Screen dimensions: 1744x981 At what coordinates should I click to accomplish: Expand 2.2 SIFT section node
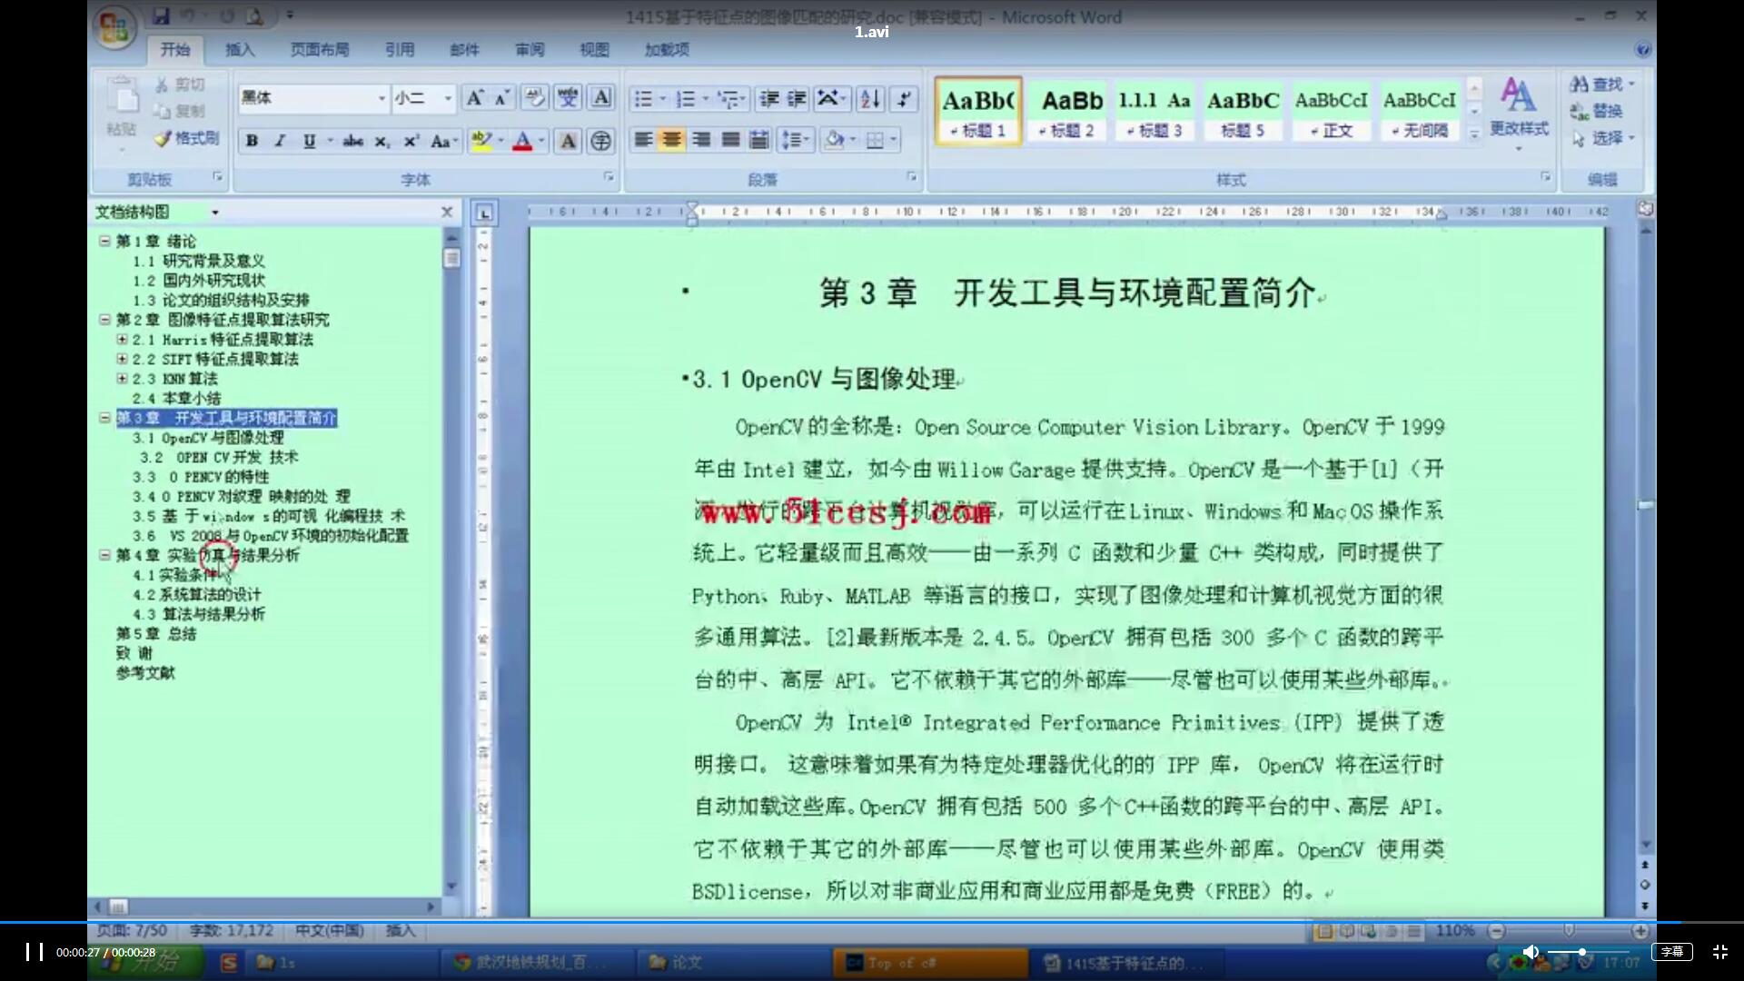pyautogui.click(x=122, y=359)
